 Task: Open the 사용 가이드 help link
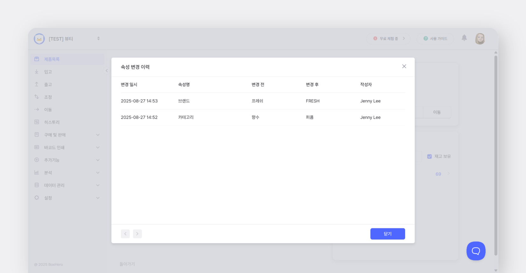pyautogui.click(x=435, y=39)
